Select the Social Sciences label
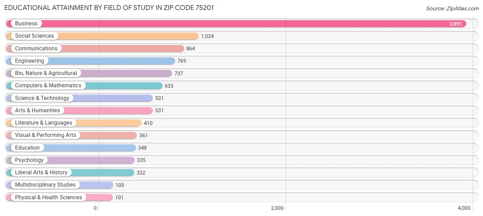This screenshot has width=483, height=216. tap(34, 36)
